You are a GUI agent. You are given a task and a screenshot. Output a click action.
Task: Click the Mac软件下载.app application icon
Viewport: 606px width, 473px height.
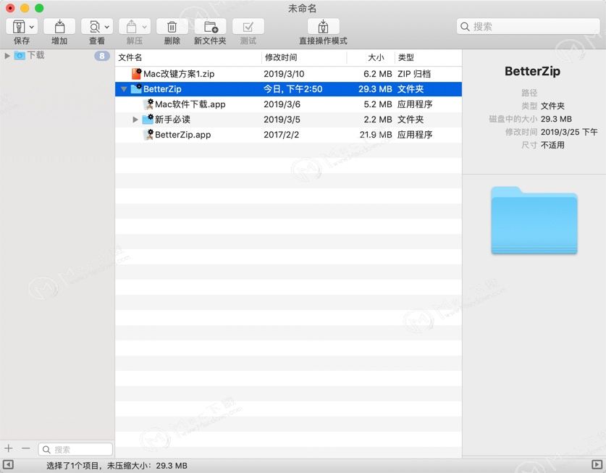coord(148,104)
